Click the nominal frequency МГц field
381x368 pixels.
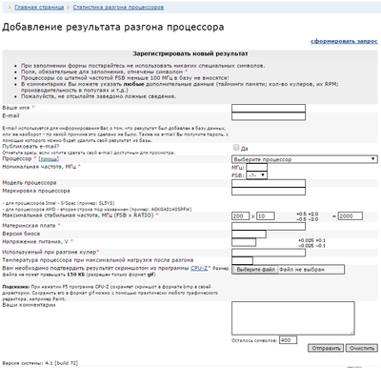tap(257, 167)
